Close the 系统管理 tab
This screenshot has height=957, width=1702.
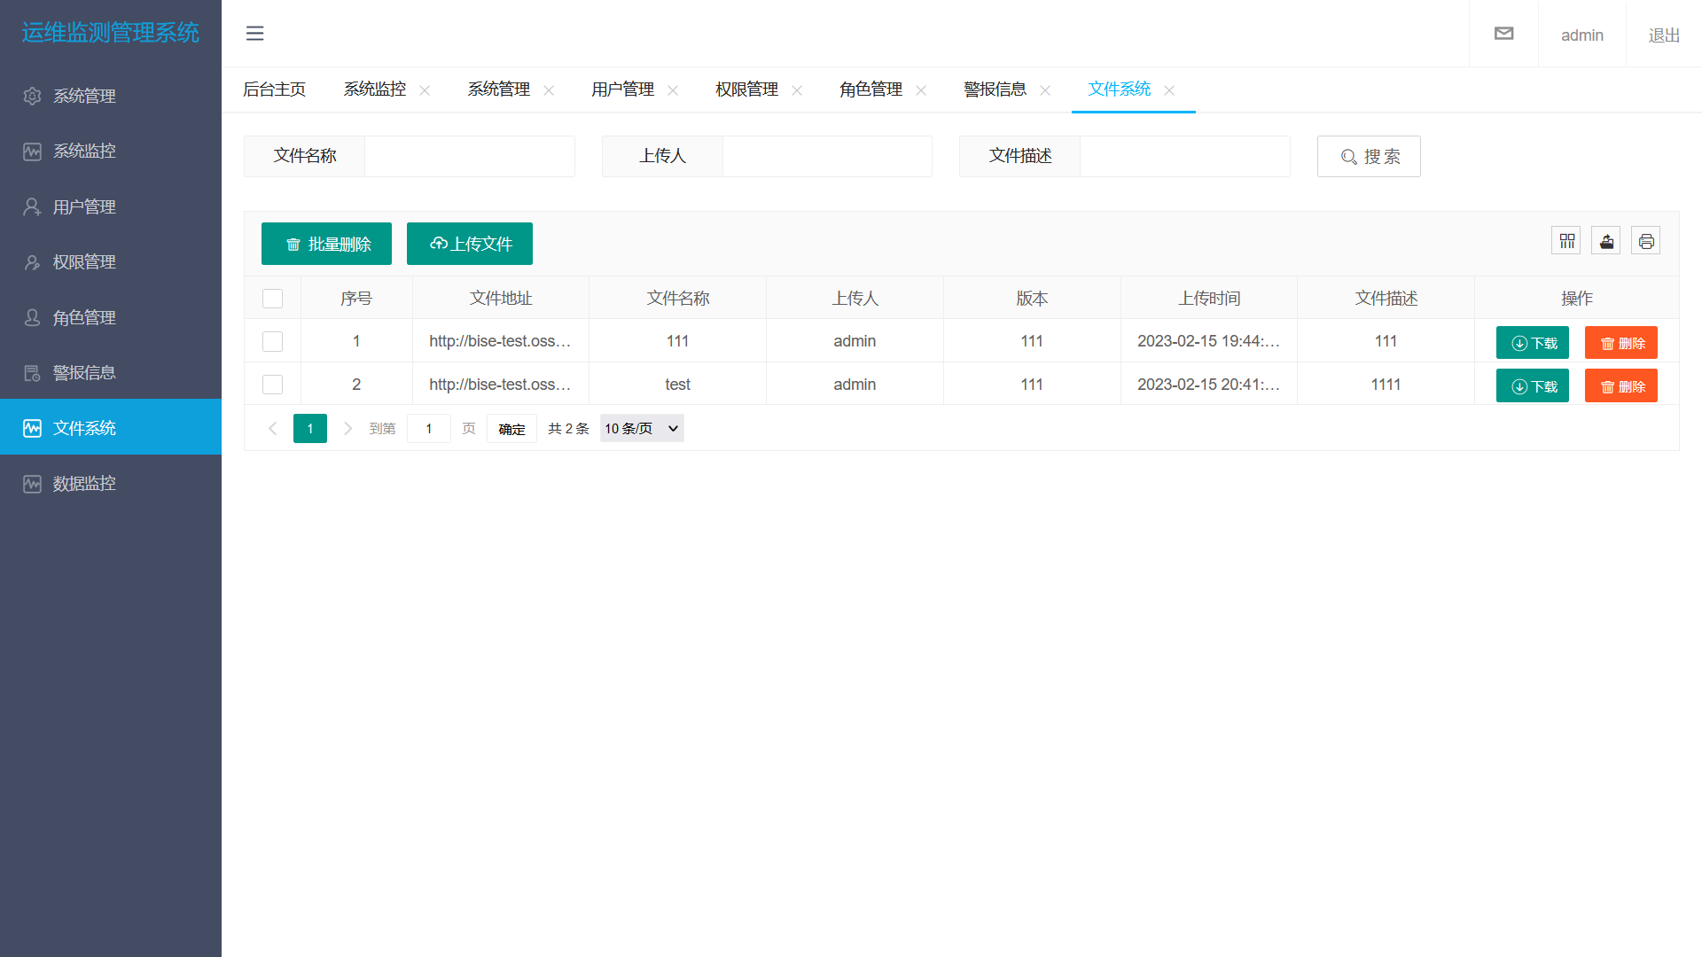click(x=549, y=90)
